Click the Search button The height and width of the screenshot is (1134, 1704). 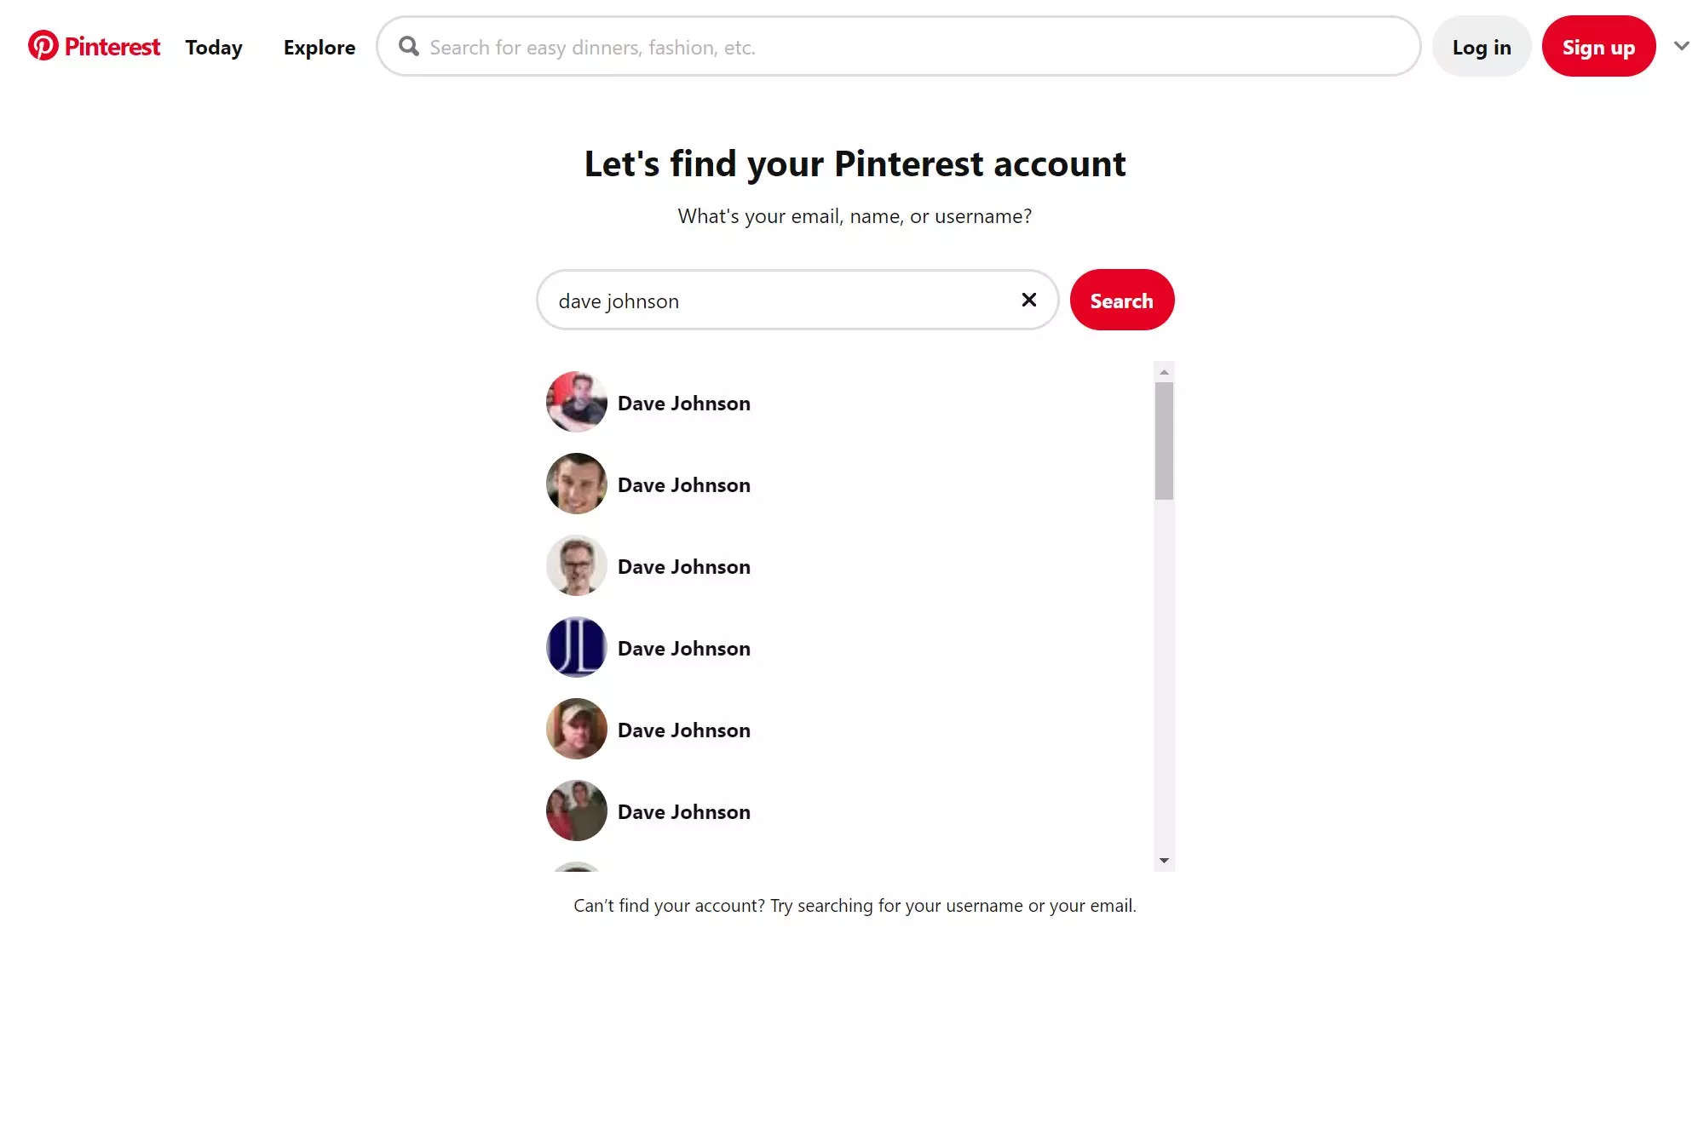(x=1118, y=299)
